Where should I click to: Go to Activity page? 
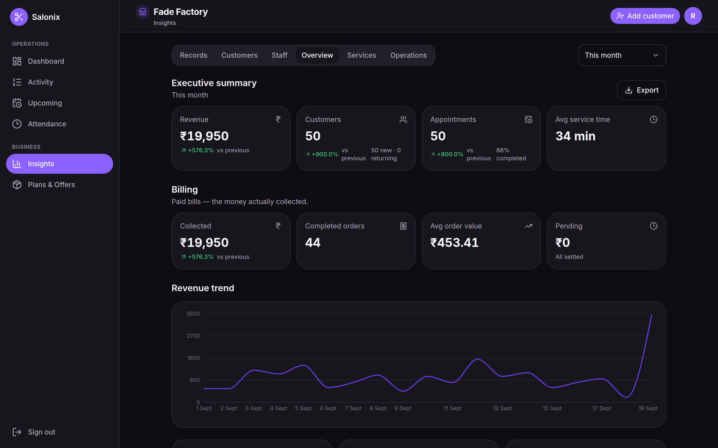[x=60, y=82]
